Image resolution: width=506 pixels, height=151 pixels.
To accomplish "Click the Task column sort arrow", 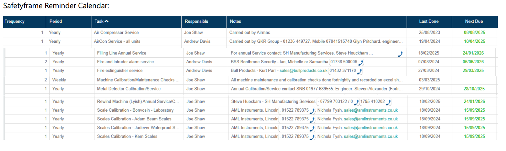I will tap(107, 21).
